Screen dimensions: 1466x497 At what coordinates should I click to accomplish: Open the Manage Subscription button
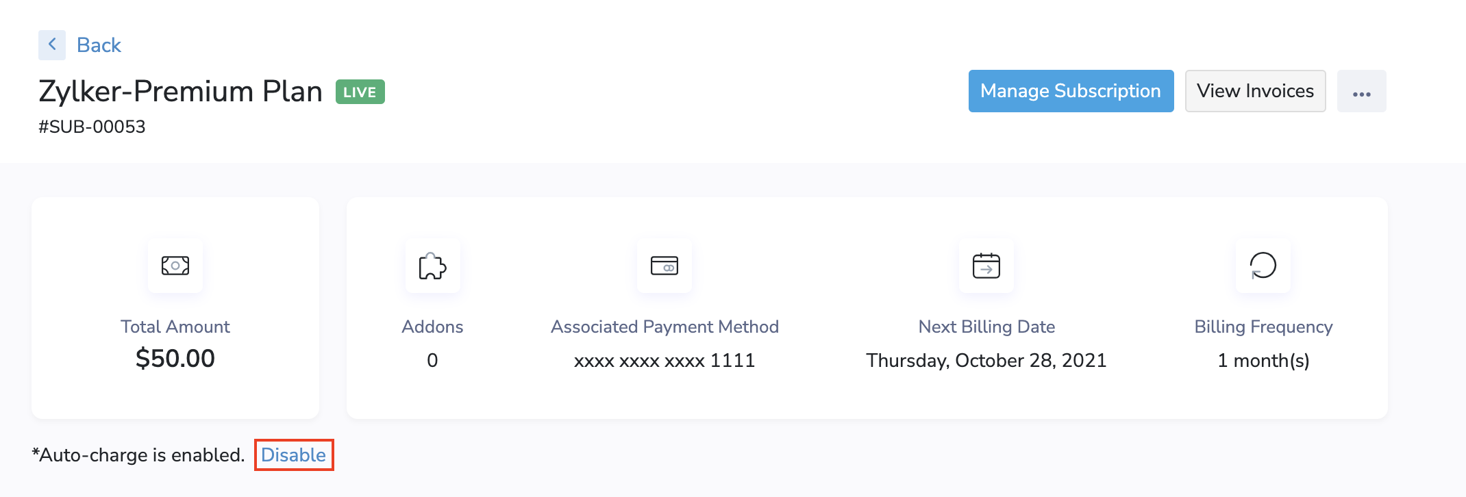coord(1070,91)
